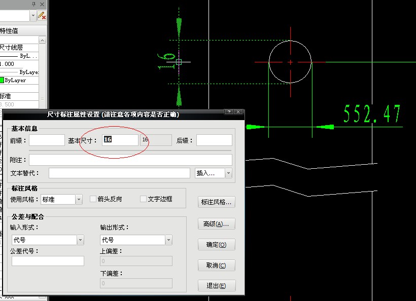The height and width of the screenshot is (301, 416).
Task: Toggle the 文字边框 checkbox
Action: (x=143, y=199)
